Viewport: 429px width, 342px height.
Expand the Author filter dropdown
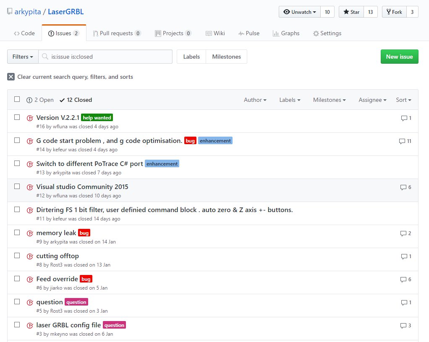tap(255, 100)
